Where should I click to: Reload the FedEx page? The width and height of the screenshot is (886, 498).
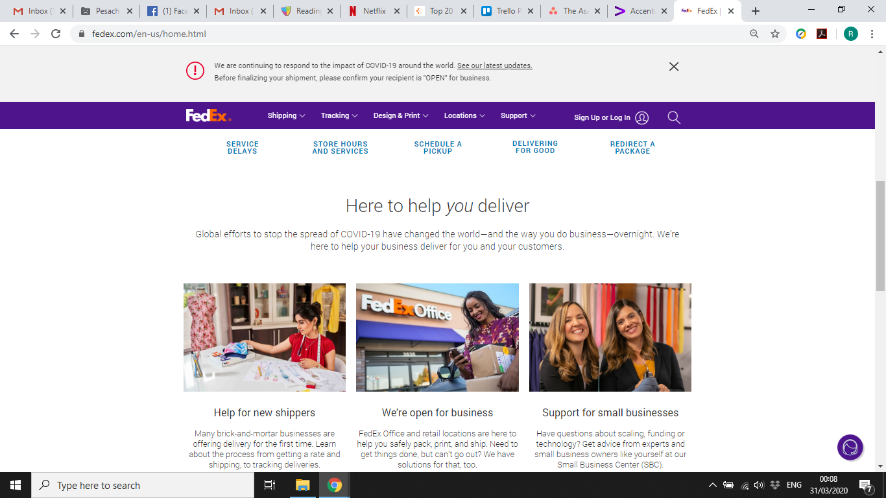[x=56, y=34]
